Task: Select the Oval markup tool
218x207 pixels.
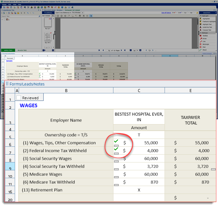Action: 204,47
